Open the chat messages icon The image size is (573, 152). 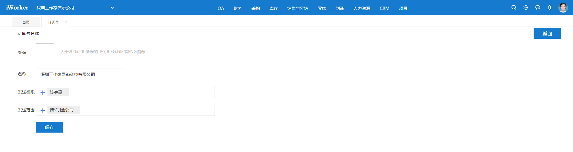(538, 7)
